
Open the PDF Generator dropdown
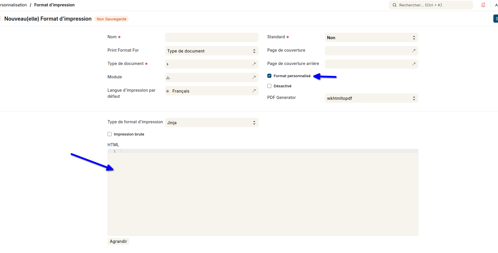pos(371,98)
